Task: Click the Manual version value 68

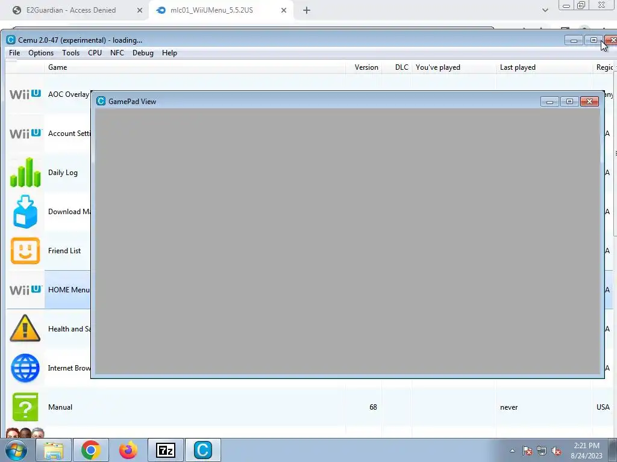Action: click(373, 407)
